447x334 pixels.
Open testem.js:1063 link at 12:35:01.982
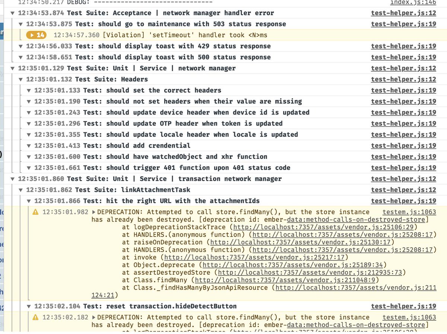[x=409, y=212]
